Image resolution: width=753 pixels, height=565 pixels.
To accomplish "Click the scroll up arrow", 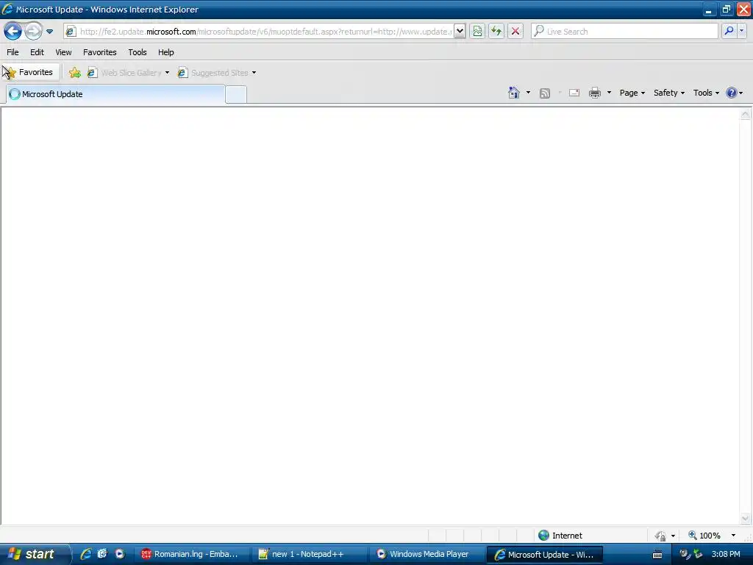I will click(746, 114).
